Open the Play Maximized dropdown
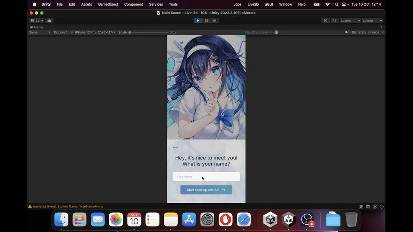This screenshot has height=232, width=413. pyautogui.click(x=258, y=32)
